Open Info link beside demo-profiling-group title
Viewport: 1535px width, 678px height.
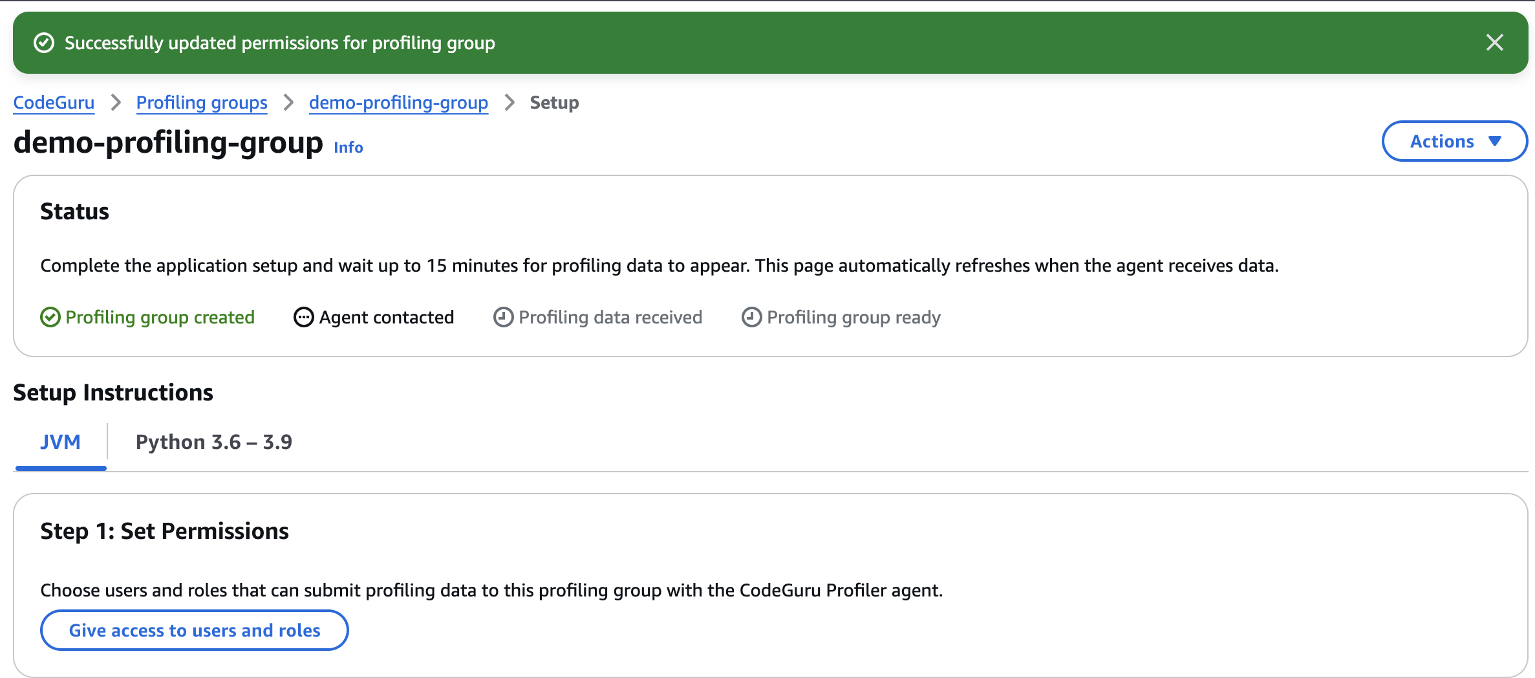[x=349, y=148]
